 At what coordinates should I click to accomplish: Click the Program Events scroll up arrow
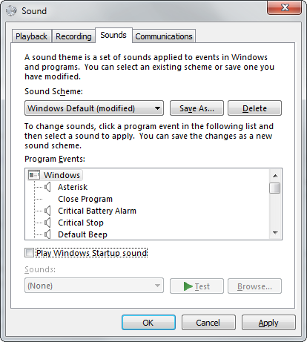click(275, 176)
